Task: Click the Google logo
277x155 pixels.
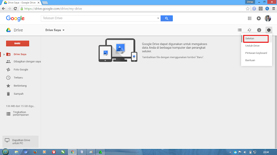Action: coord(15,18)
